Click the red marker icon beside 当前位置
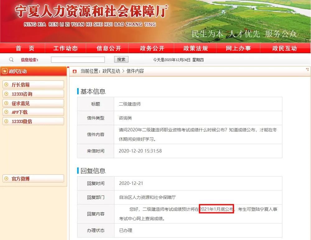Viewport: 311px width, 240px height. point(74,71)
